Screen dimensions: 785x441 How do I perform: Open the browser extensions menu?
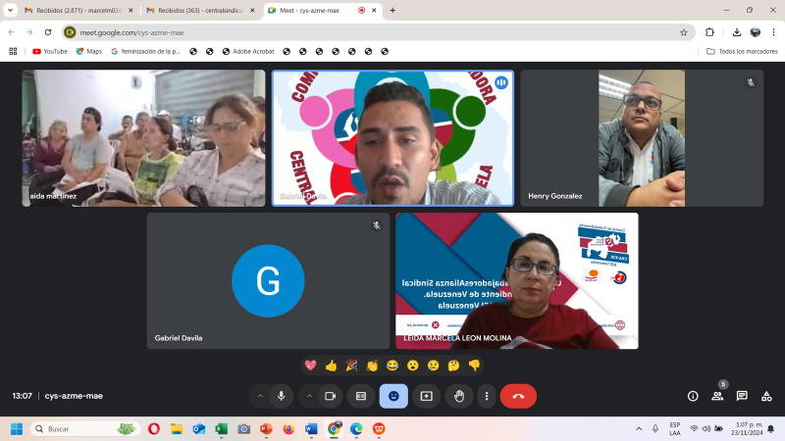point(709,32)
